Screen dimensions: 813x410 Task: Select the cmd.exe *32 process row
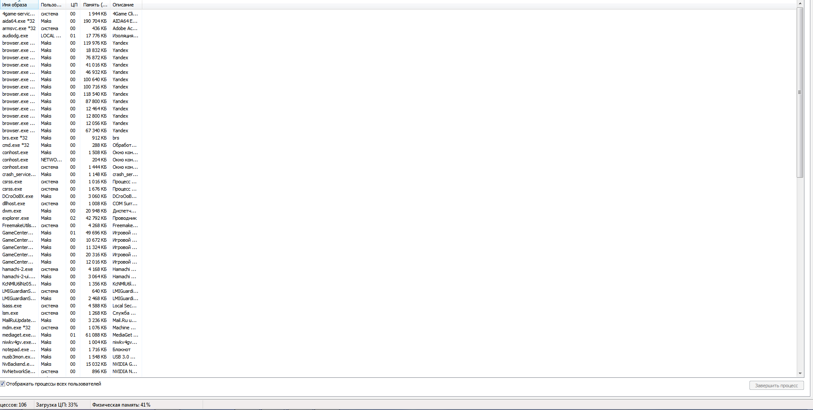pyautogui.click(x=71, y=145)
